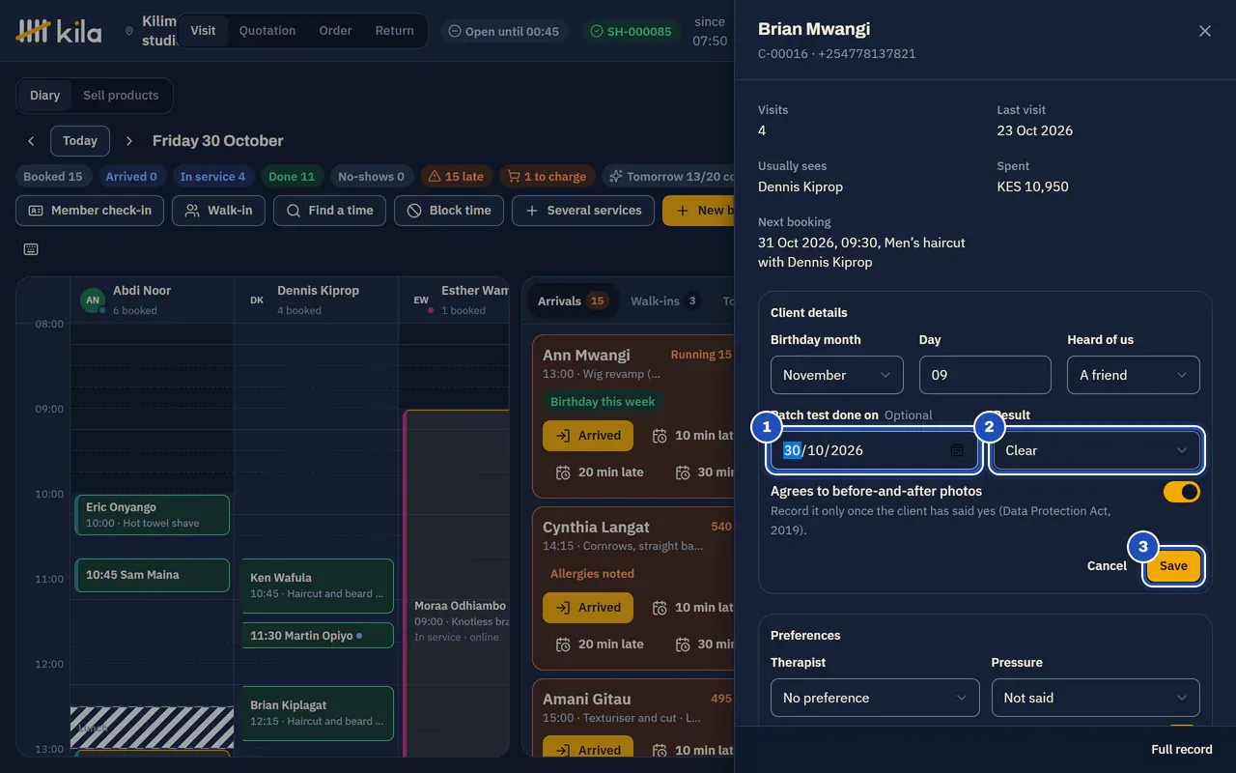Open Pressure dropdown
Image resolution: width=1236 pixels, height=773 pixels.
point(1096,698)
